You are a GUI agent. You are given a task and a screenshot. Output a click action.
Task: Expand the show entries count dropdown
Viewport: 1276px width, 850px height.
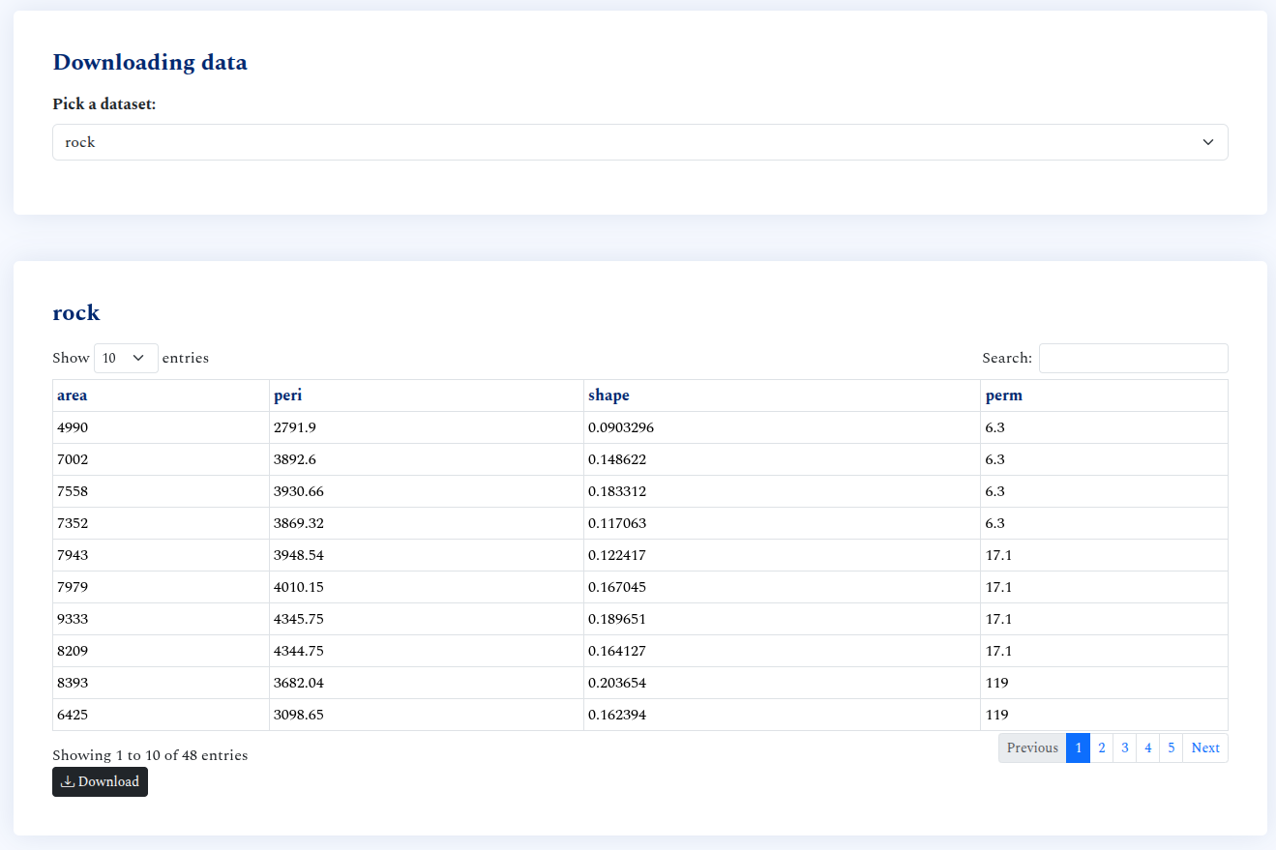pyautogui.click(x=126, y=358)
